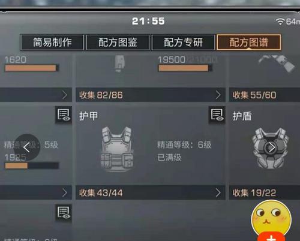This screenshot has width=300, height=241.
Task: Click the armor vest icon in the 护甲 card
Action: click(117, 149)
